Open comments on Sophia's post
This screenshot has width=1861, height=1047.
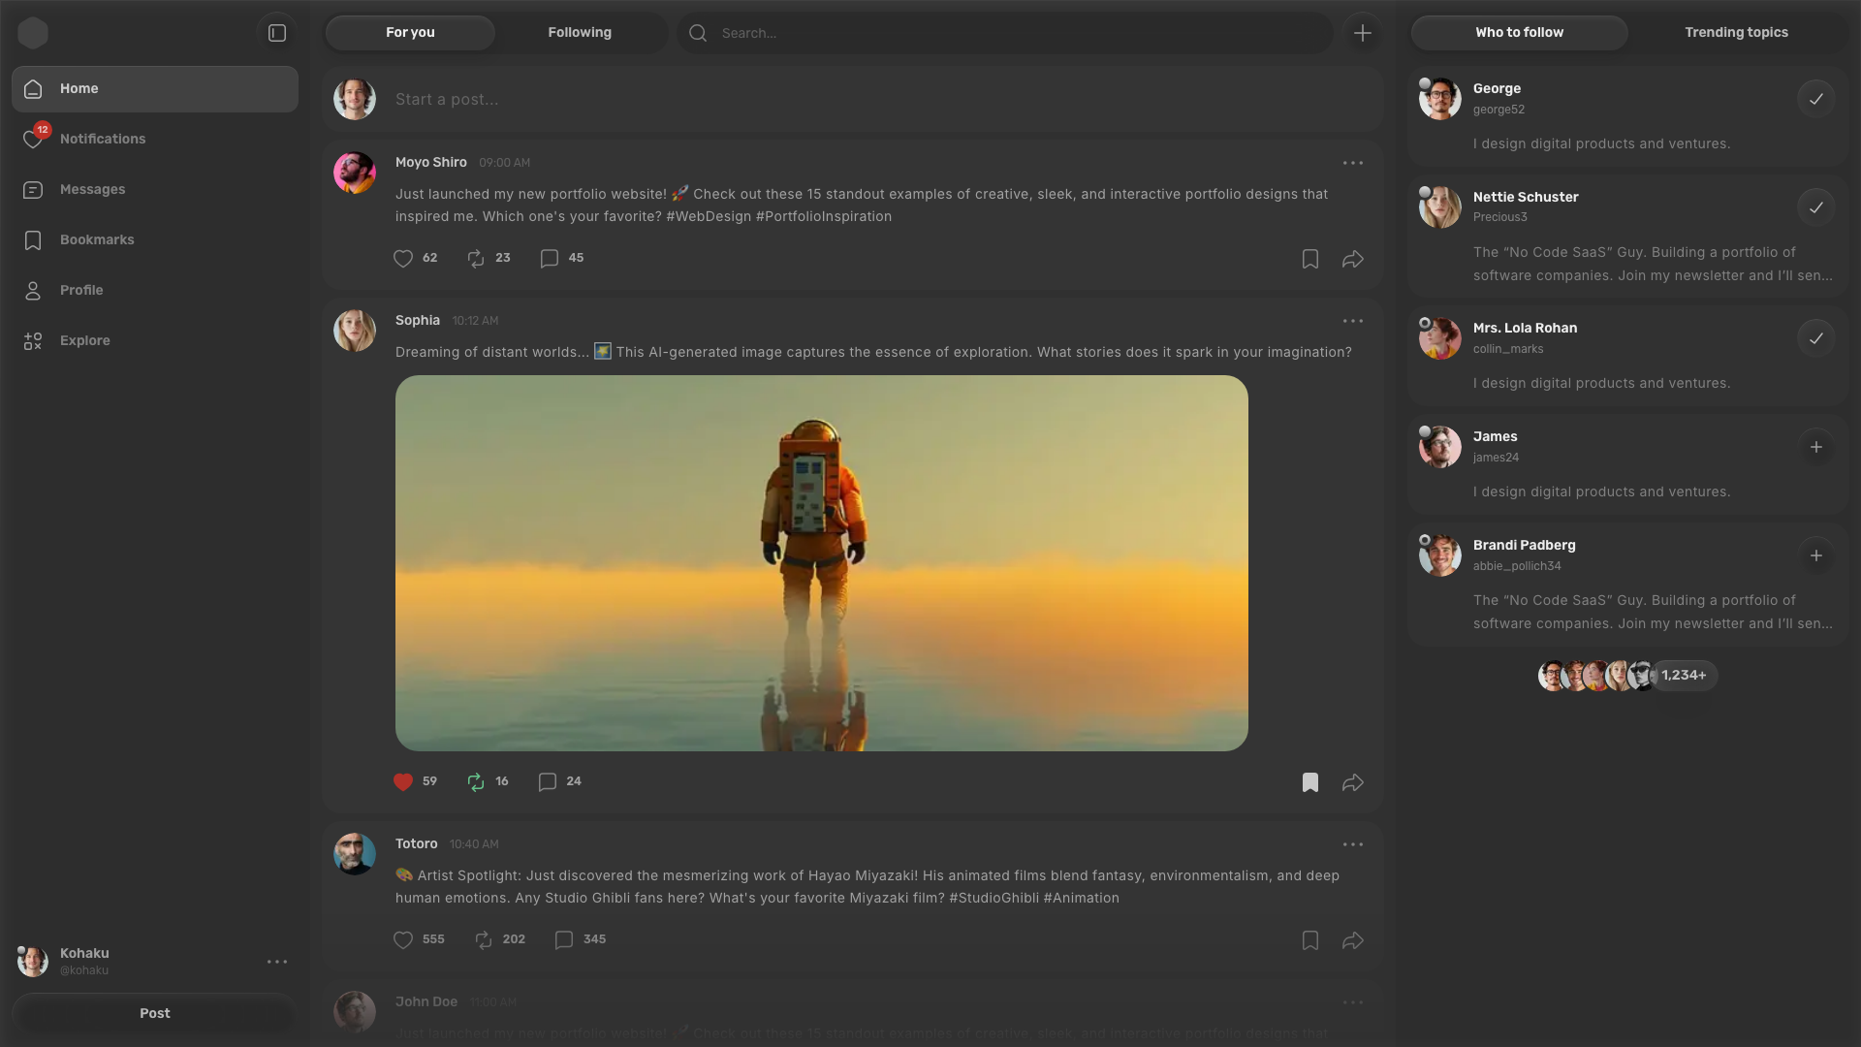click(x=548, y=782)
